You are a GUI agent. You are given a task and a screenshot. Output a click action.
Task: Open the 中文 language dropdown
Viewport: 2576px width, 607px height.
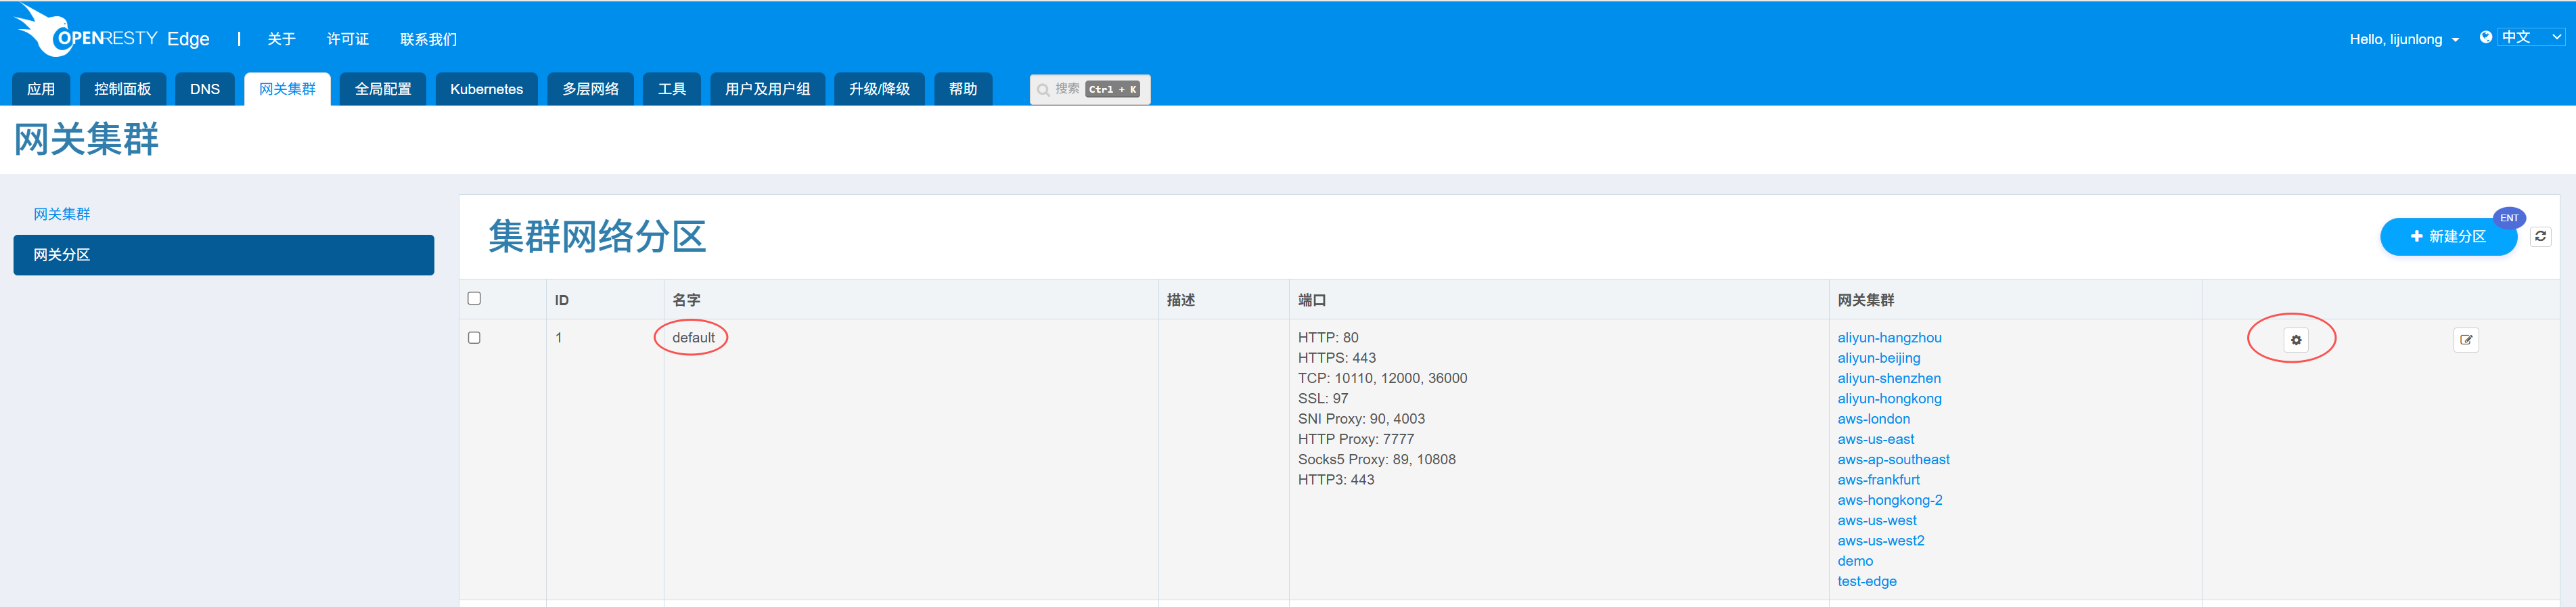[2530, 38]
